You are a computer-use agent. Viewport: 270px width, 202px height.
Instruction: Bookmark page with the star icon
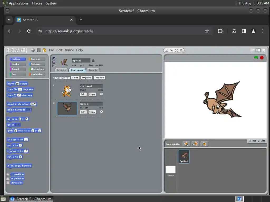pos(207,31)
